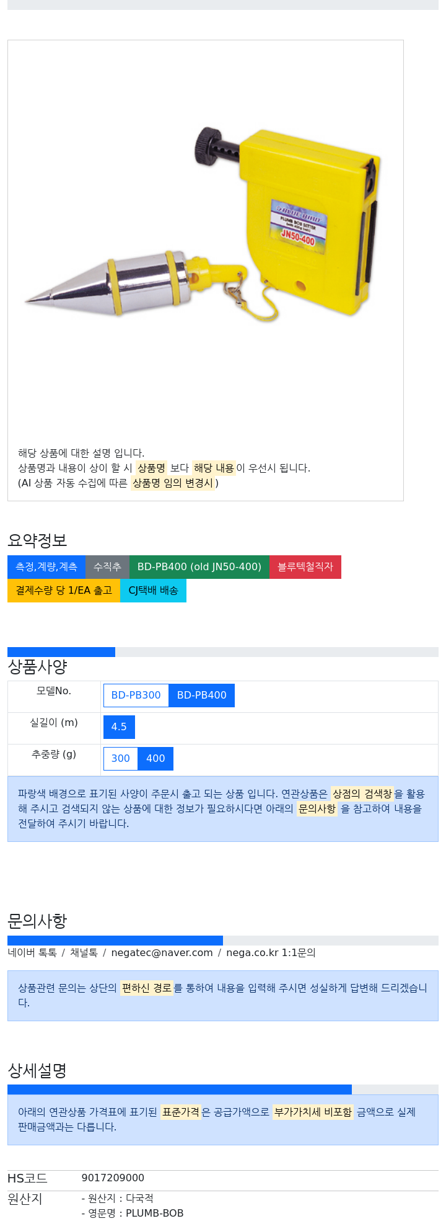
Task: Pick the 300 gram weight option
Action: (121, 758)
